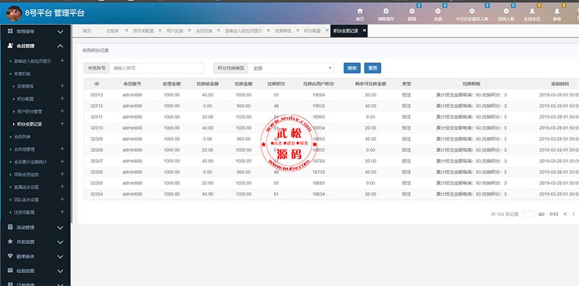579x286 pixels.
Task: Click plus icon beside 游客进入钱包页提示
Action: pos(62,60)
